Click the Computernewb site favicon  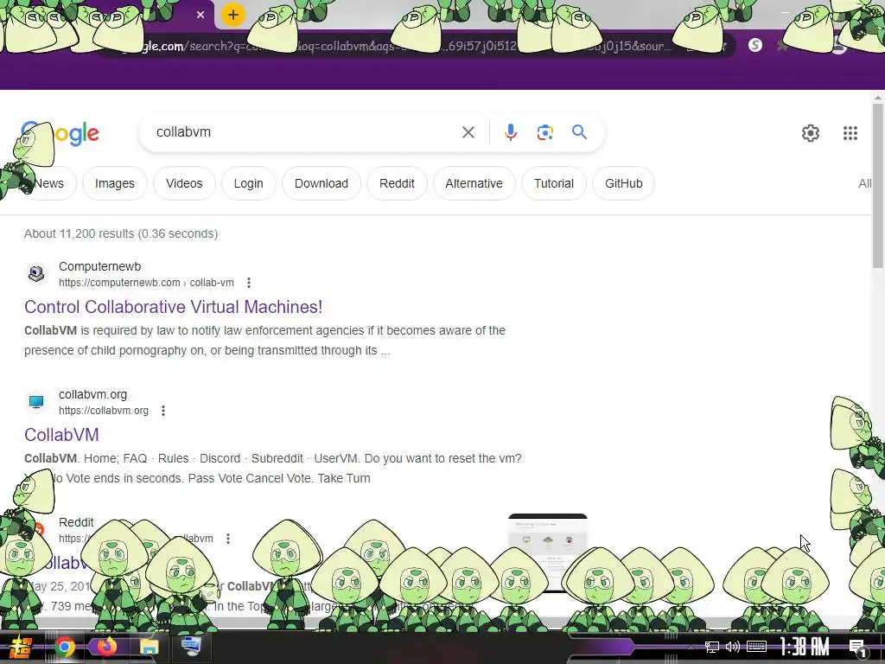[x=36, y=273]
